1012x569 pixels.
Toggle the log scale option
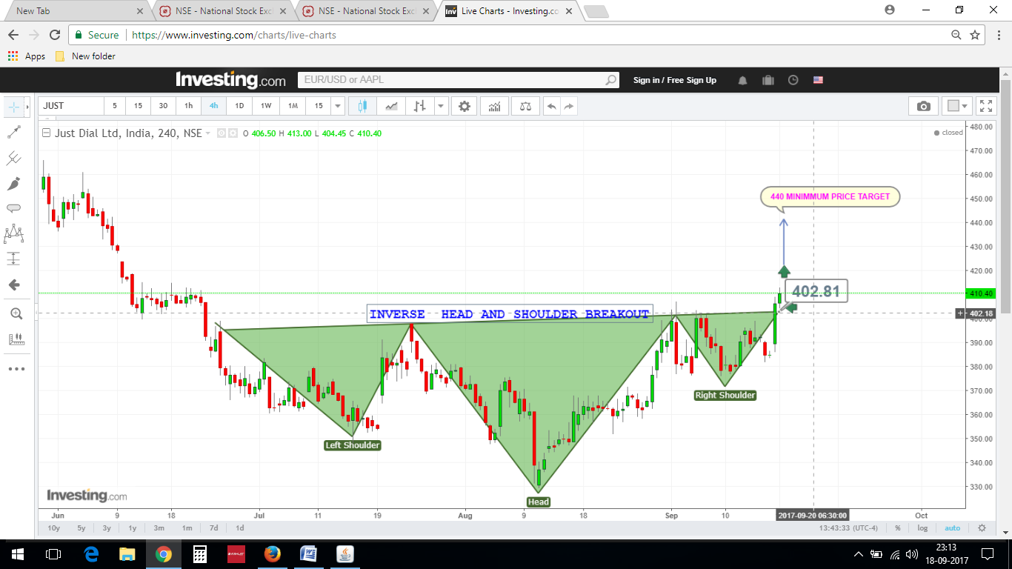pyautogui.click(x=922, y=528)
